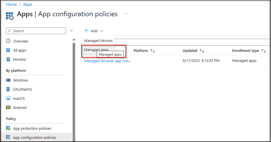
Task: Open the ellipsis more options menu
Action: point(127,14)
